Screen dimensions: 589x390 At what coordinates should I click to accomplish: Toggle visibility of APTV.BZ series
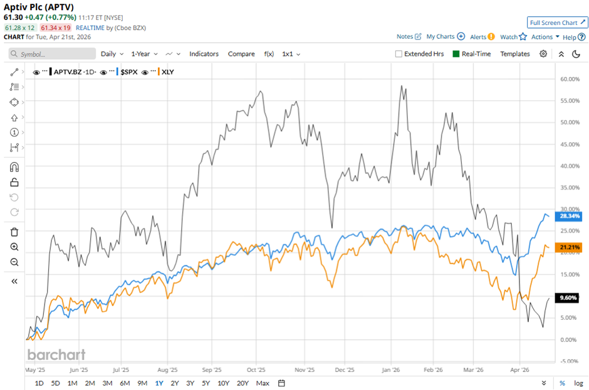point(36,73)
